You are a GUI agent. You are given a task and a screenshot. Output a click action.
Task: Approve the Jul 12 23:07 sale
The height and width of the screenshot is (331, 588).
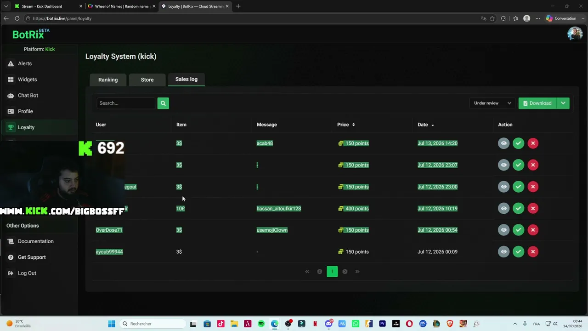518,165
